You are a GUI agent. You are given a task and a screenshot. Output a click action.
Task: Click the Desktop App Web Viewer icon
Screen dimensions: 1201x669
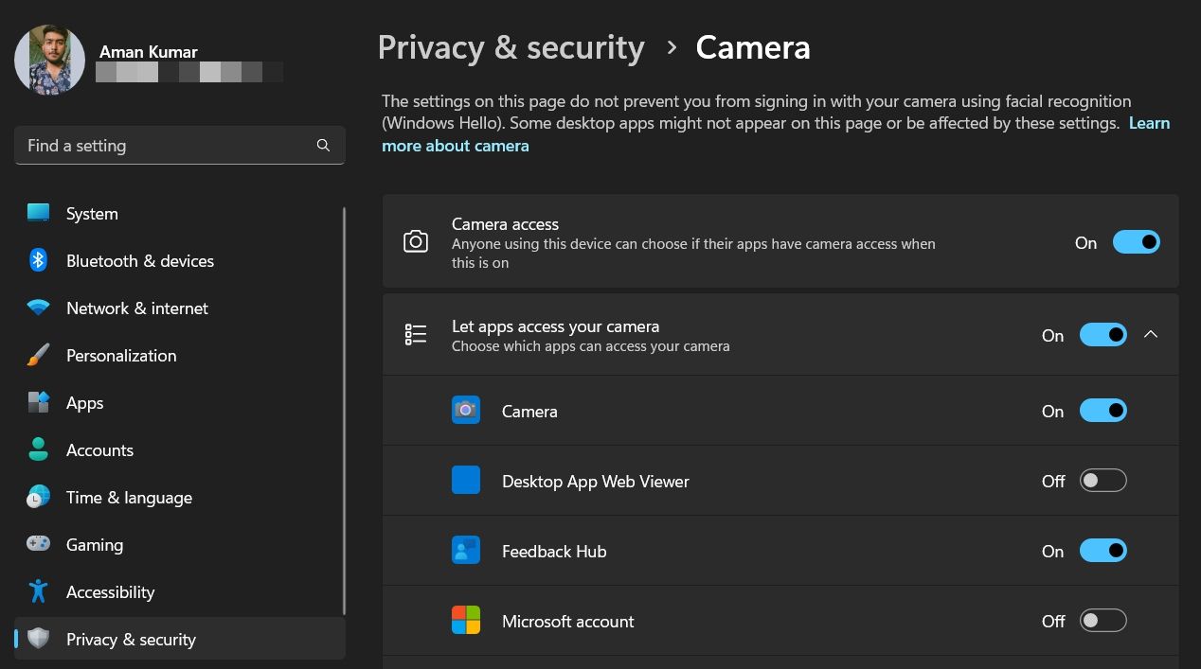point(466,481)
